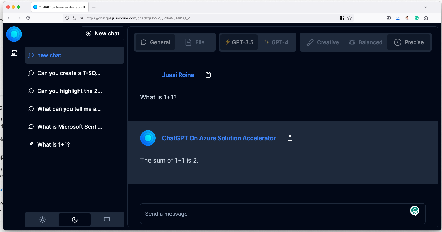The image size is (442, 232).
Task: Bookmark this page with the star icon
Action: [350, 18]
